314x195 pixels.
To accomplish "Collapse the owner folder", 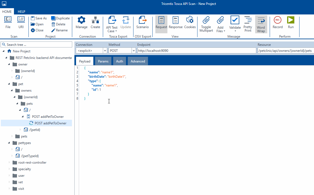I will [9, 64].
